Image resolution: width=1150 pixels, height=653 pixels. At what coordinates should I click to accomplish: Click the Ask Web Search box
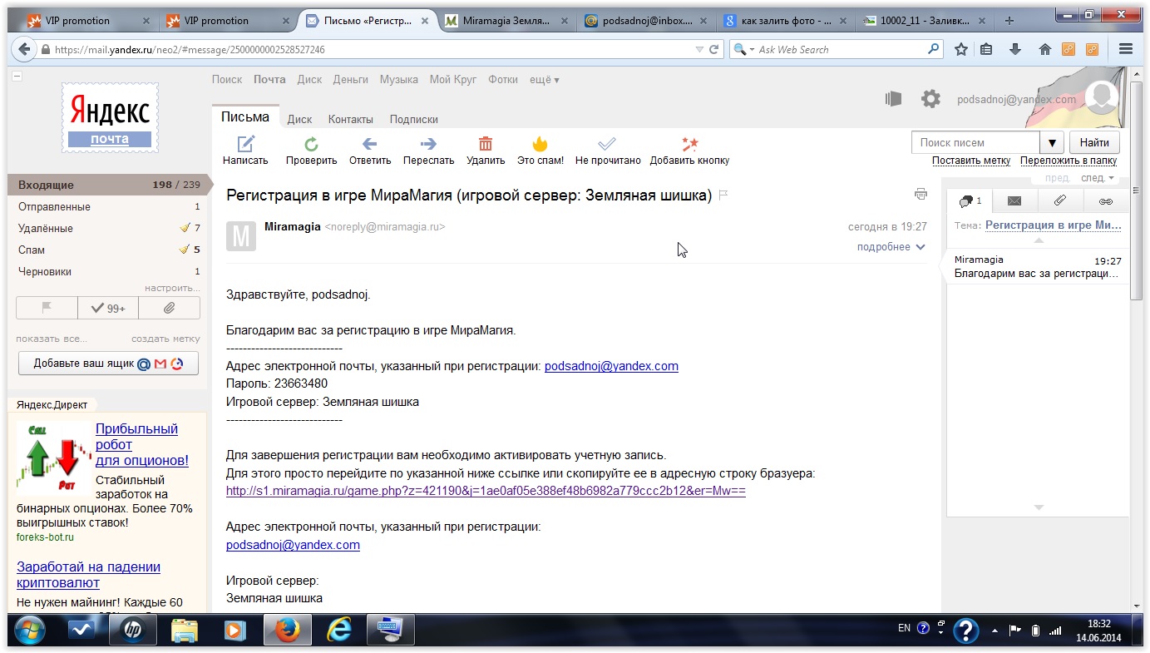(x=836, y=50)
